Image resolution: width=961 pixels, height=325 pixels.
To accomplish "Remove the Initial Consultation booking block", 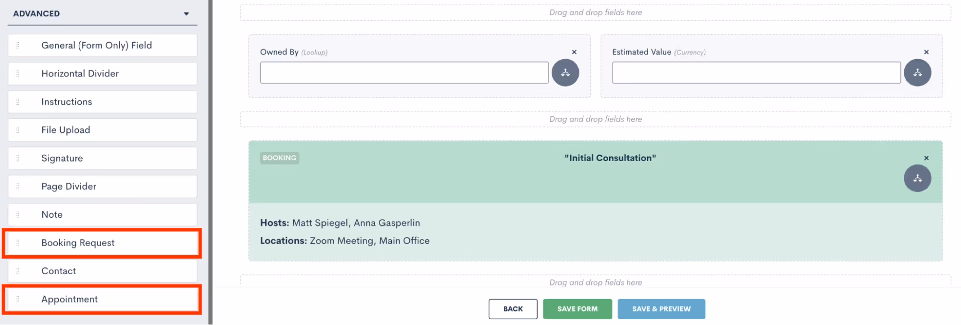I will [x=926, y=158].
